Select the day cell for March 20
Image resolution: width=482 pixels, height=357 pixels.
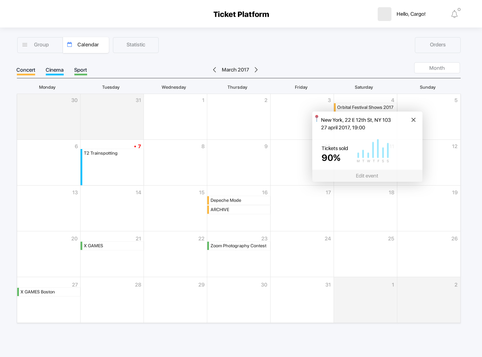point(49,254)
